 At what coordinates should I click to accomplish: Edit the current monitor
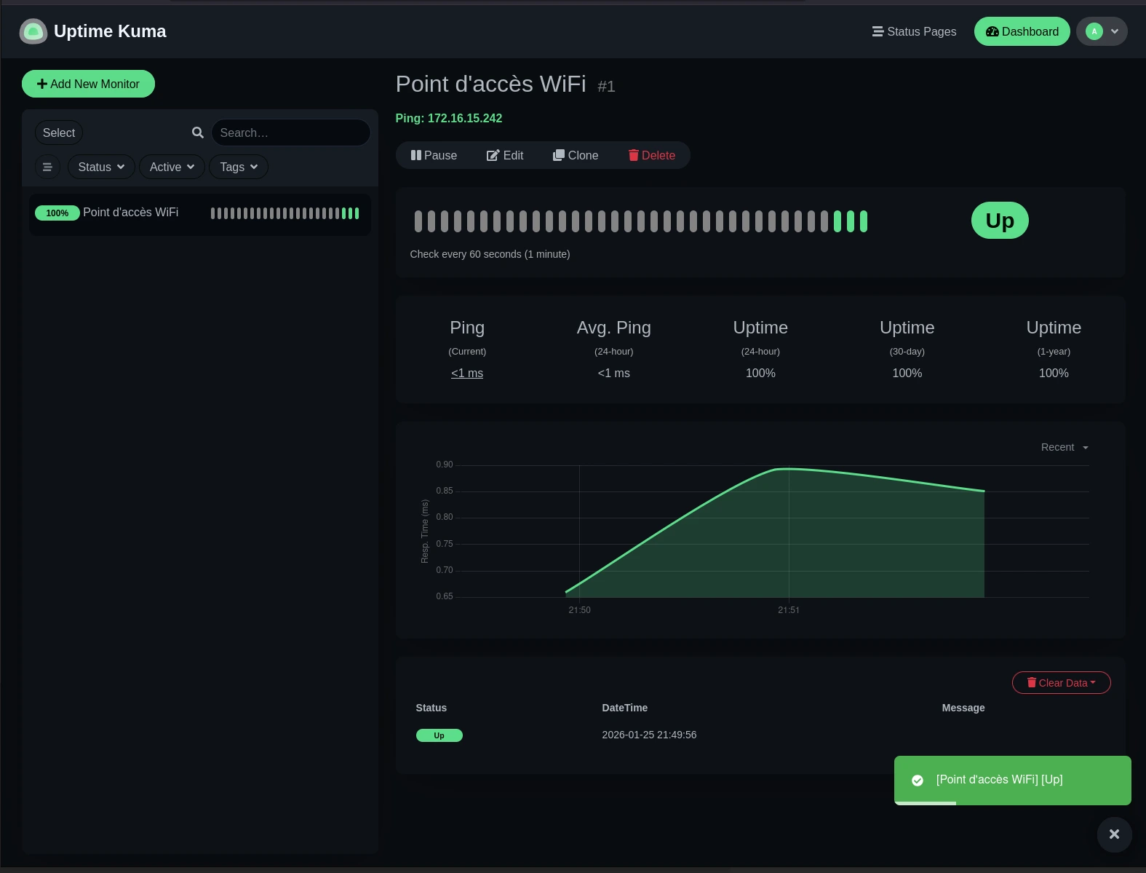pos(505,155)
